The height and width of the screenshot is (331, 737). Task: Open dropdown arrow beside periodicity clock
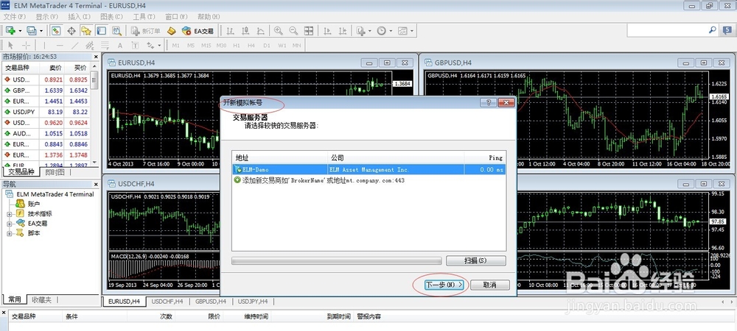tap(391, 31)
